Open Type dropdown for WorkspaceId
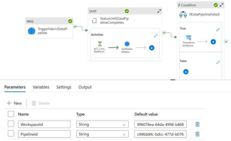This screenshot has height=141, width=231. click(102, 124)
